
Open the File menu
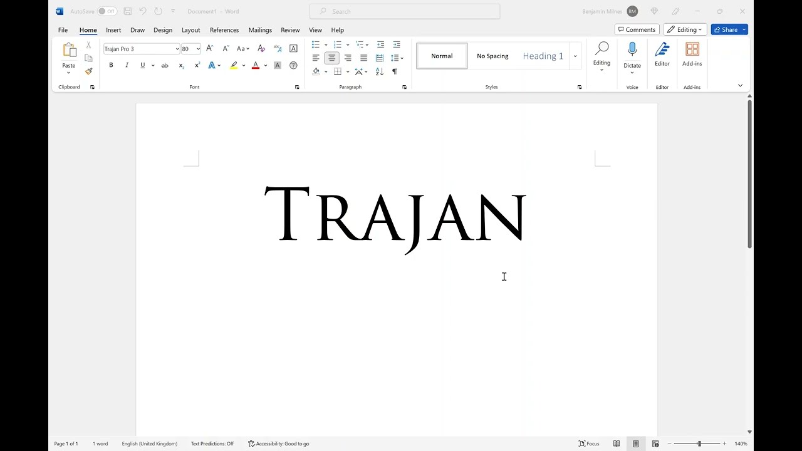[63, 30]
